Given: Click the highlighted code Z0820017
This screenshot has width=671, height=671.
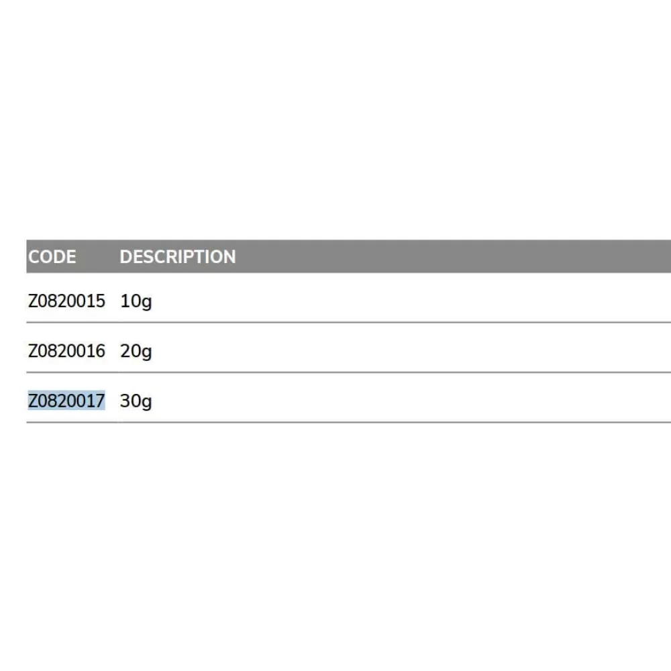Looking at the screenshot, I should tap(66, 401).
